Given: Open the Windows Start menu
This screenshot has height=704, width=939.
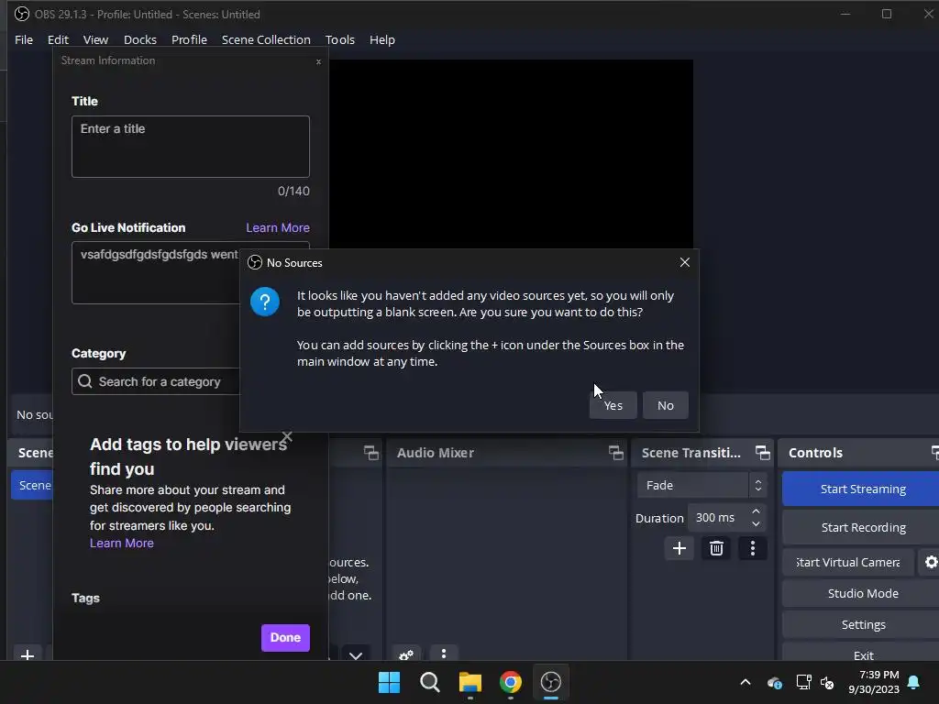Looking at the screenshot, I should pyautogui.click(x=389, y=682).
